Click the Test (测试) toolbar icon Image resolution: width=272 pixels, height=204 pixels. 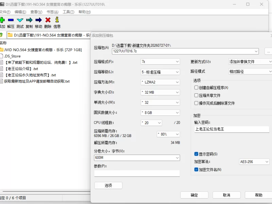[x=20, y=20]
